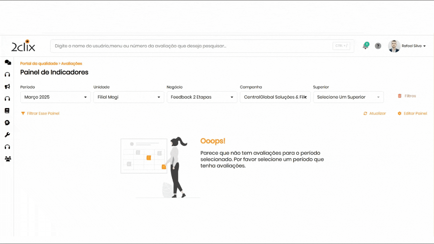
Task: Open the Campanha dropdown
Action: click(275, 97)
